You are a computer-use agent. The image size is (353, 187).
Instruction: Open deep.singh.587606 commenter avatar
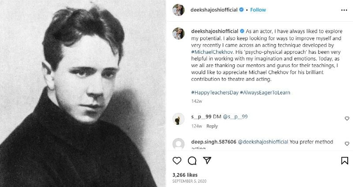click(178, 144)
